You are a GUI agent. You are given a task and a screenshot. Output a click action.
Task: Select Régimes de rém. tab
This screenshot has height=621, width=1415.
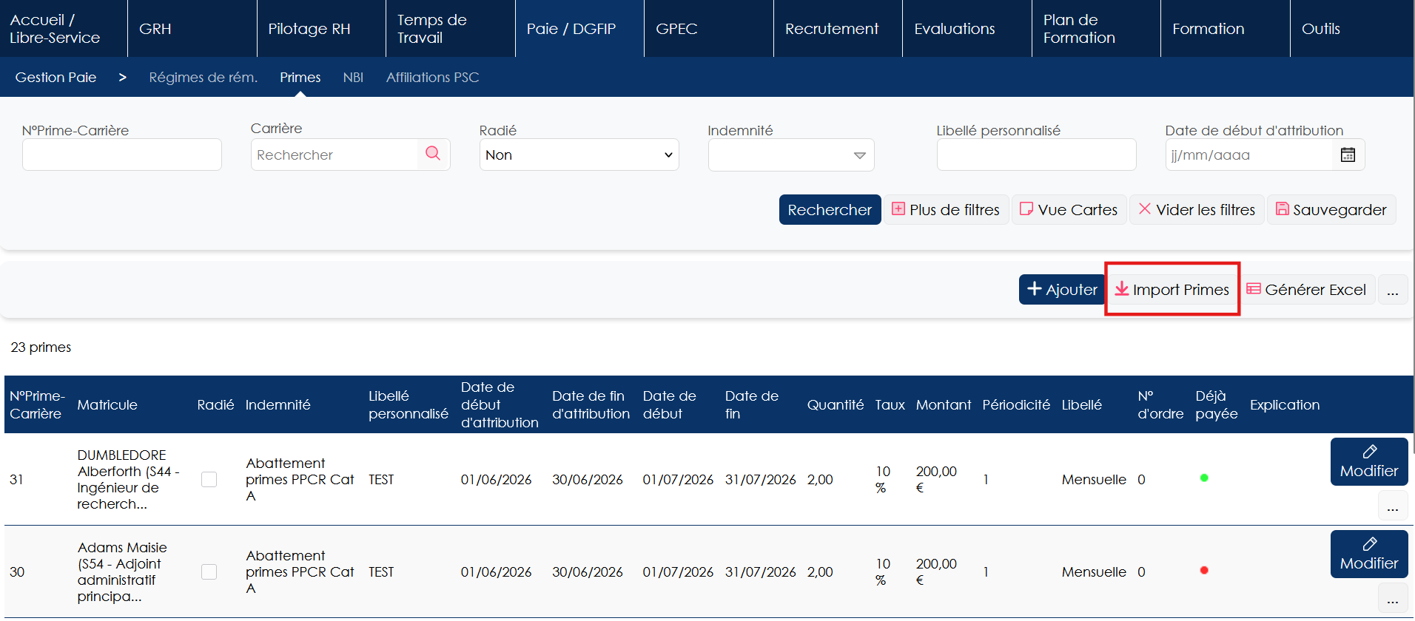coord(204,77)
